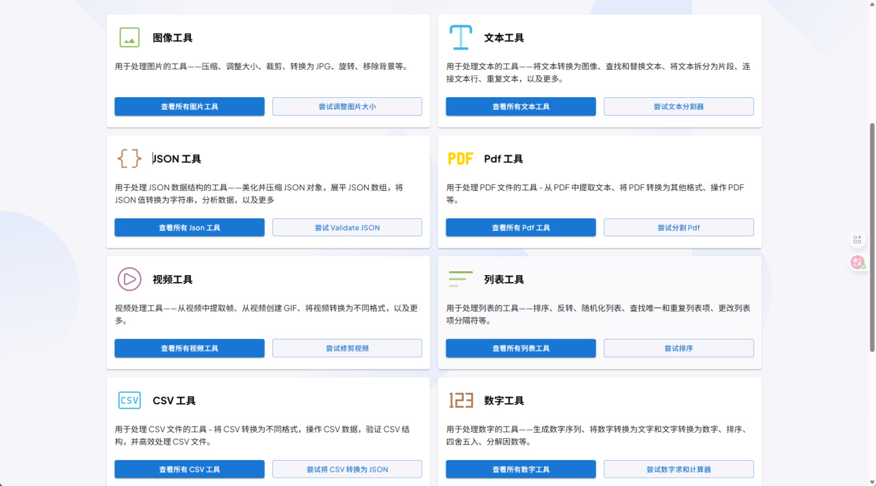
Task: Click the PDF tools description paragraph
Action: (x=595, y=194)
